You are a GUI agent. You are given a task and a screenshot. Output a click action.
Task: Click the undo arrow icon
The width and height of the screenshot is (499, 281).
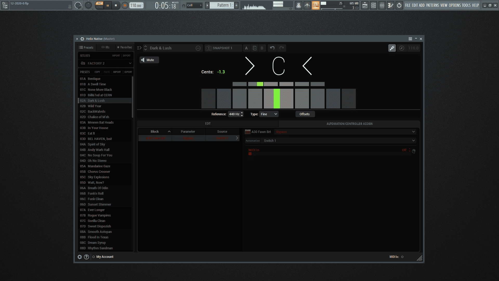coord(272,48)
